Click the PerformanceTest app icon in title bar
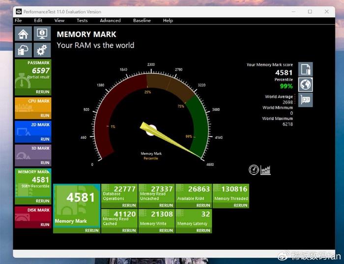Viewport: 344px width, 264px height. pos(19,12)
